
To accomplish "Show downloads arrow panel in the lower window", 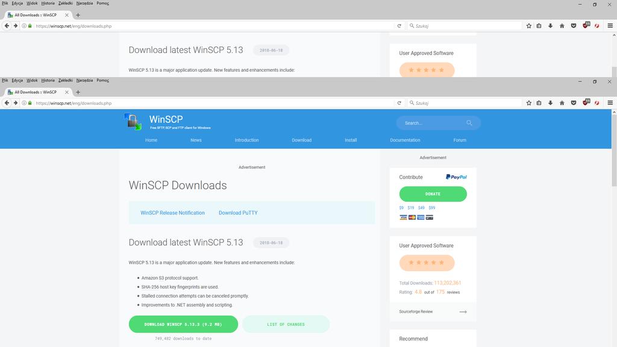I will click(x=551, y=103).
